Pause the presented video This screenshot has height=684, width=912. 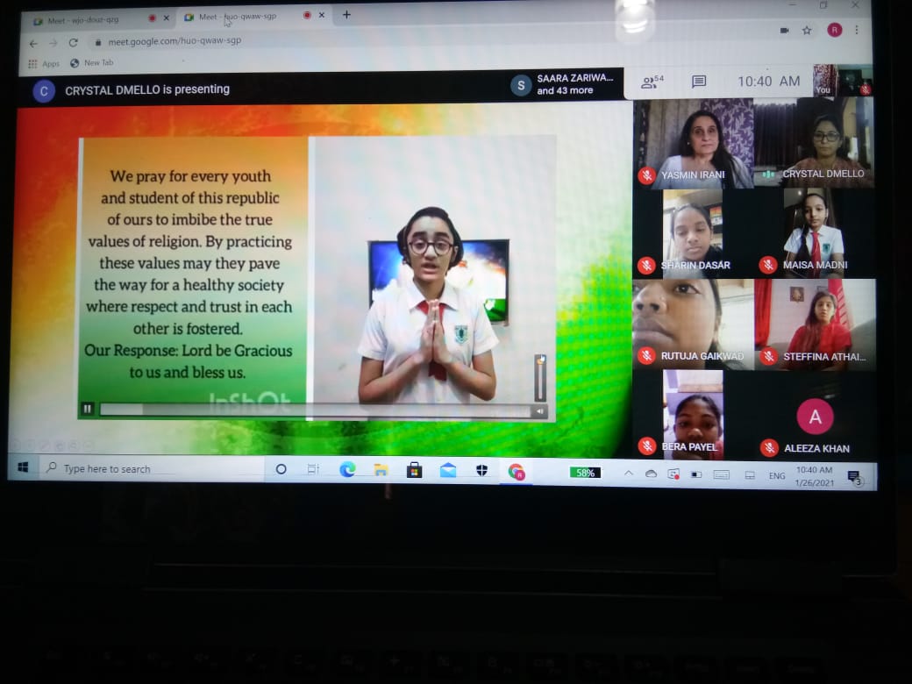click(87, 409)
